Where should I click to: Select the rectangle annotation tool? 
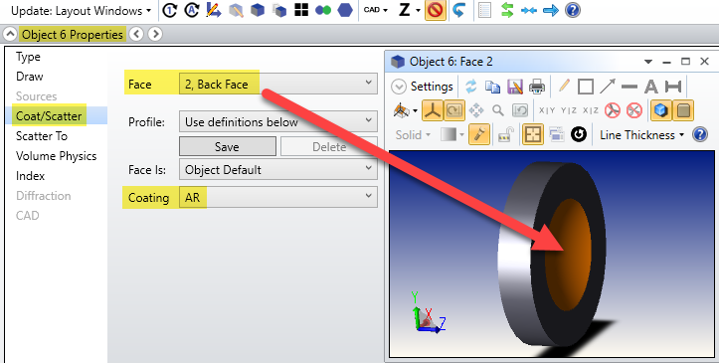tap(586, 87)
